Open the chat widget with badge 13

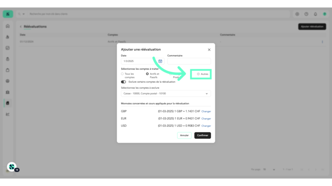pos(12,167)
